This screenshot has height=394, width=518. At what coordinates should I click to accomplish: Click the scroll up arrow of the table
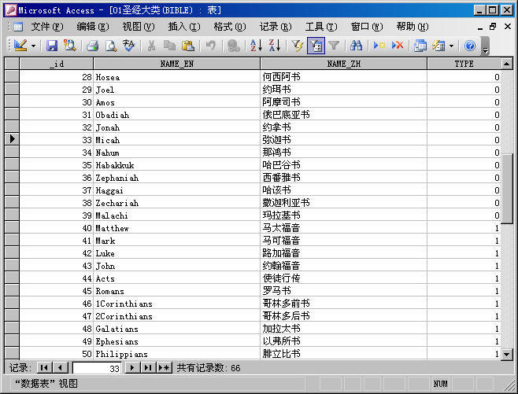click(507, 64)
